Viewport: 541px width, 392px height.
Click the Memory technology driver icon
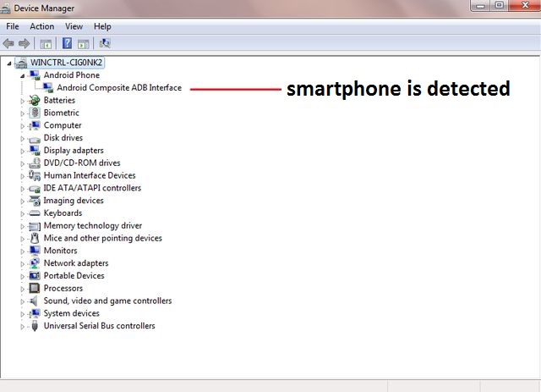pyautogui.click(x=35, y=226)
